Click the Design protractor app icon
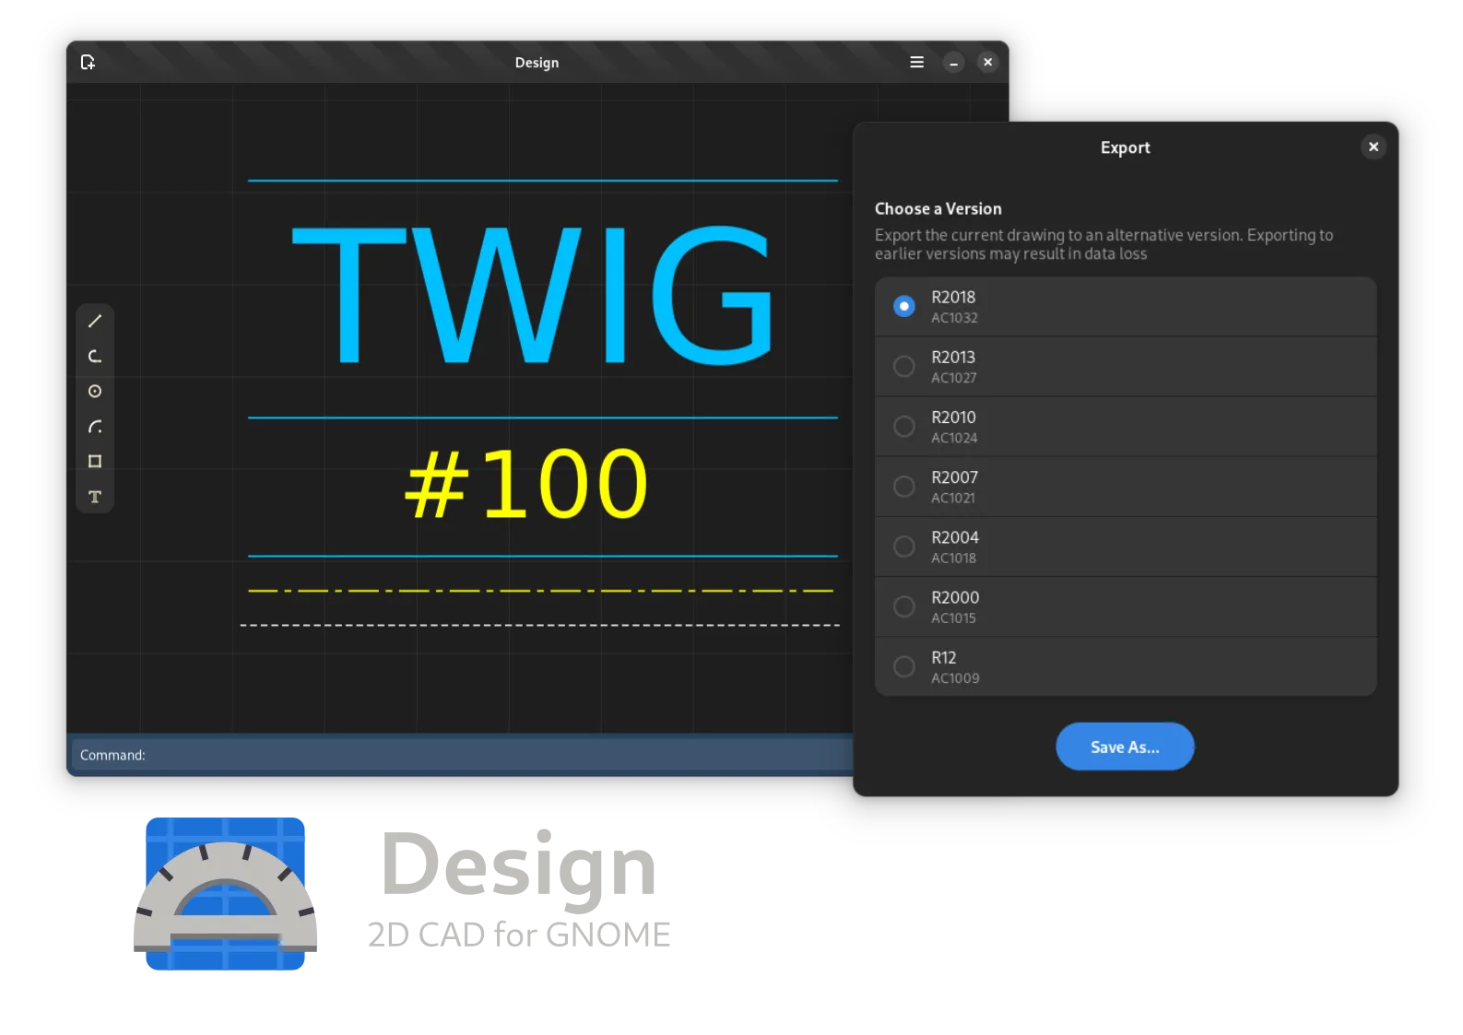1463x1035 pixels. click(225, 893)
